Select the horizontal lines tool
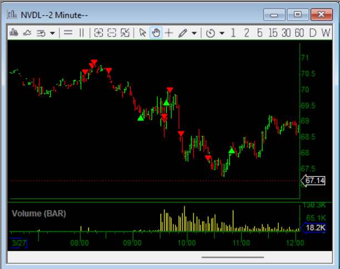 [68, 33]
